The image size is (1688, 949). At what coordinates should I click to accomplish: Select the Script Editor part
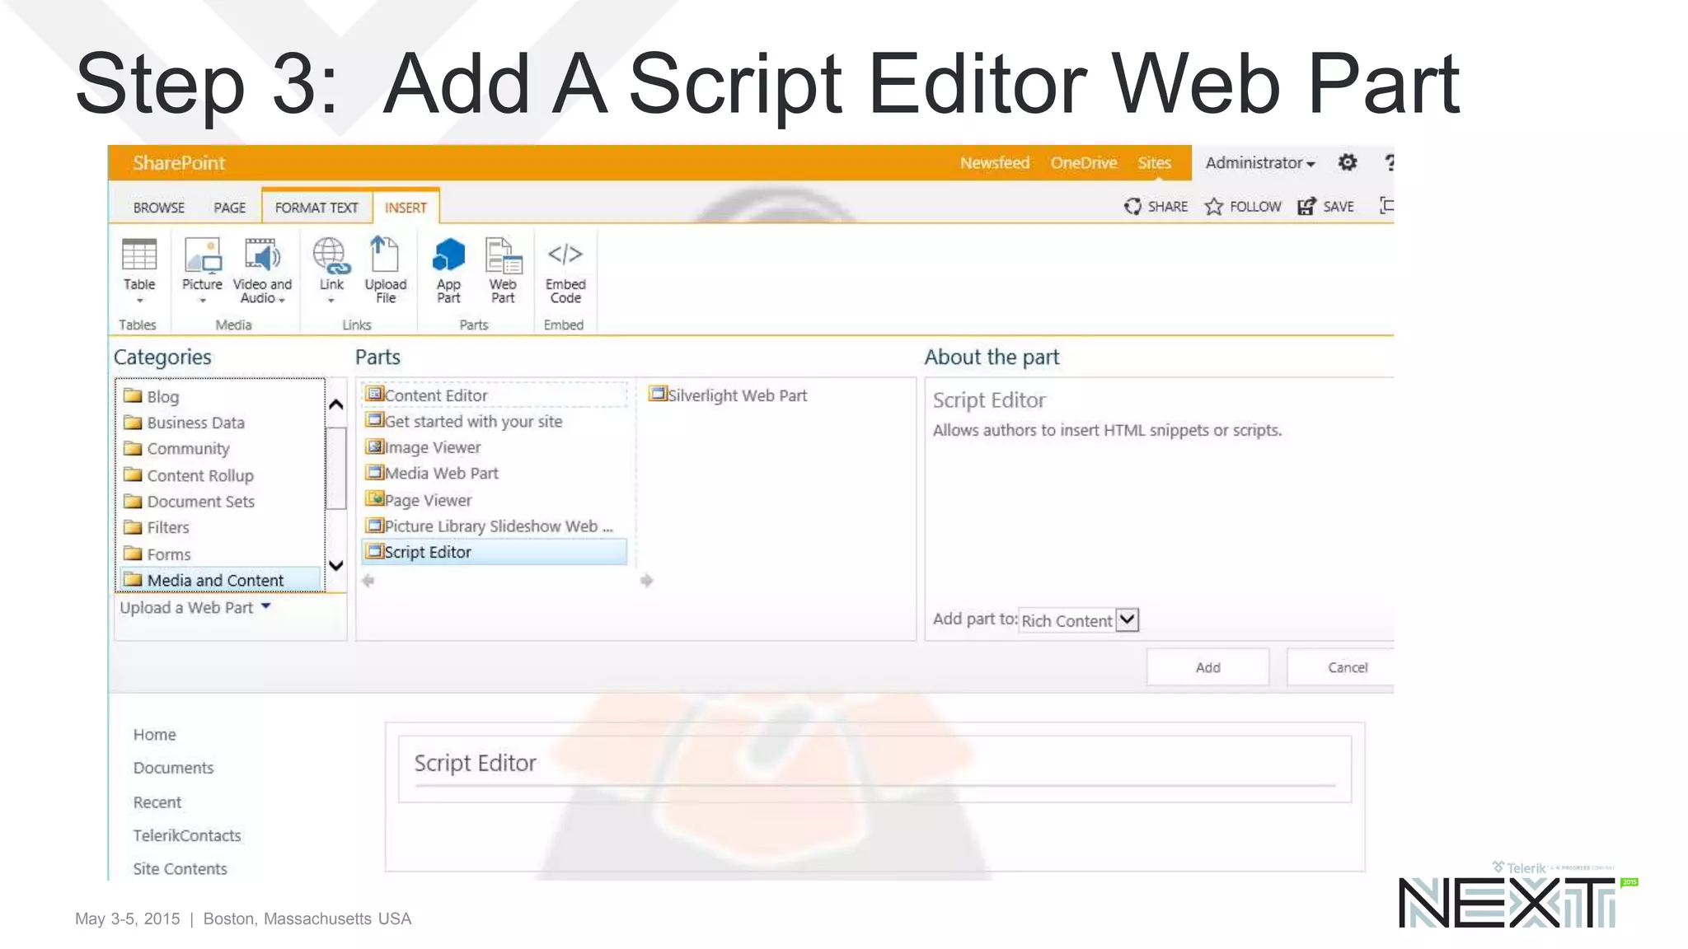pyautogui.click(x=495, y=552)
